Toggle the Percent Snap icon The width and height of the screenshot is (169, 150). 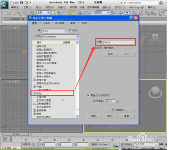tap(147, 13)
